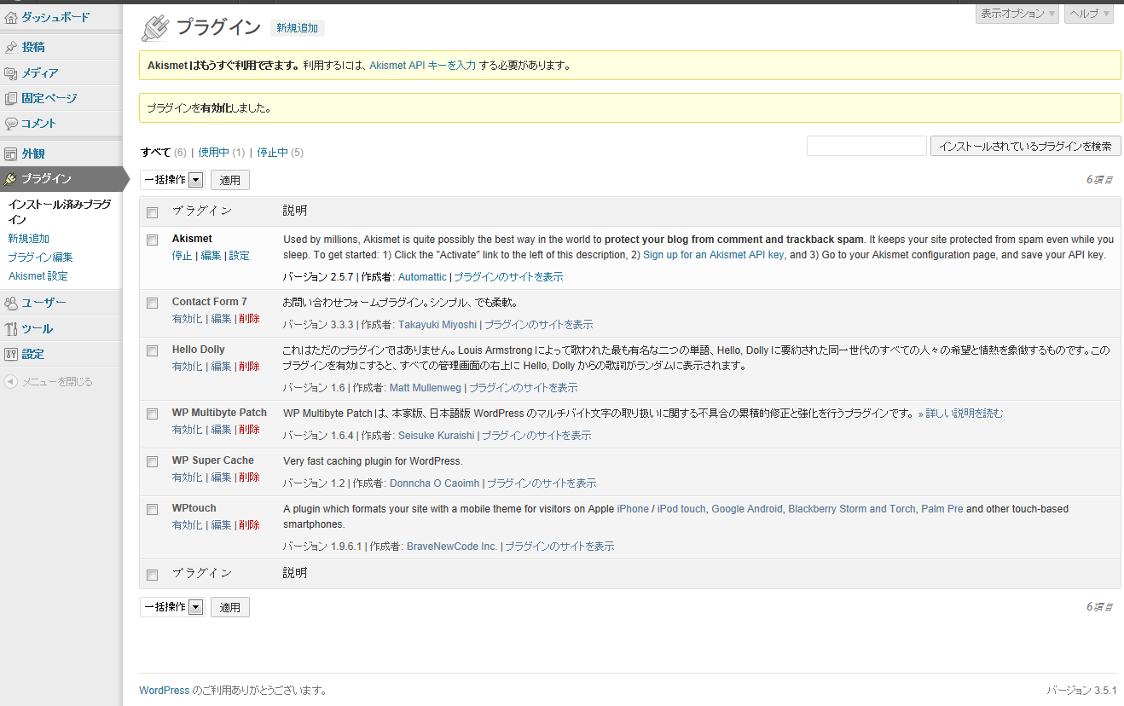Click the top 適用 apply button
1124x706 pixels.
(230, 180)
